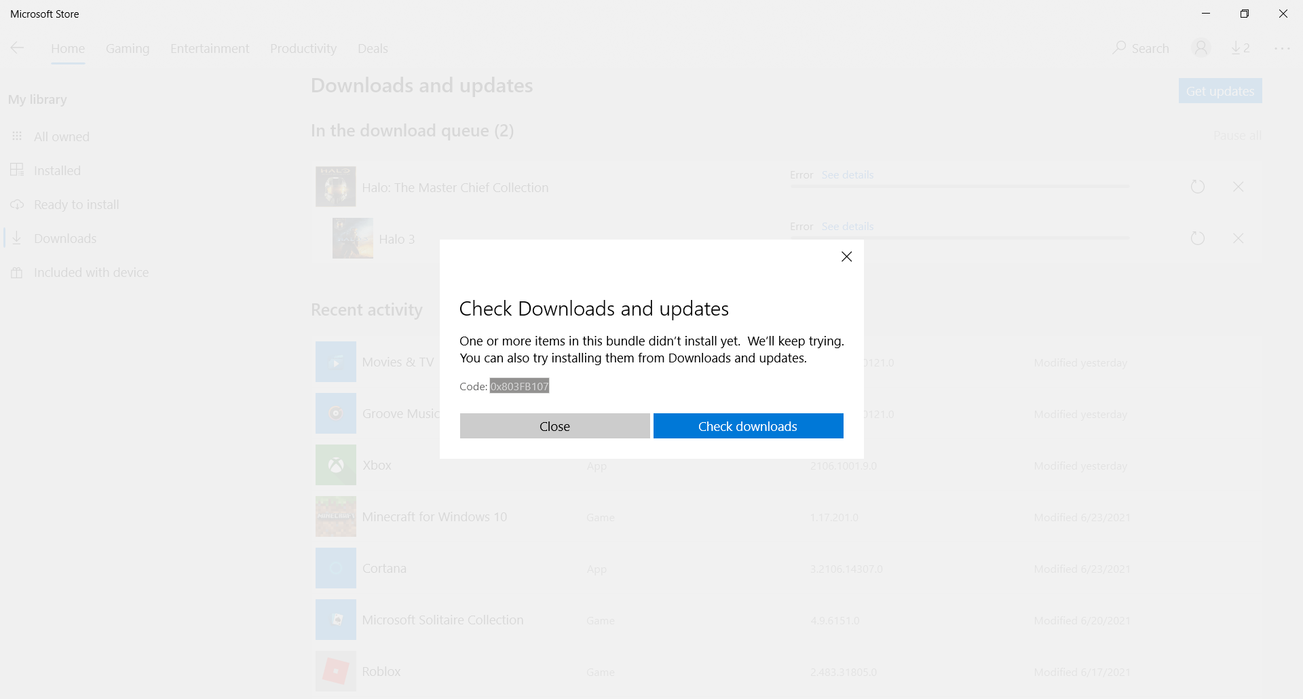Go back using the back arrow

[x=18, y=48]
